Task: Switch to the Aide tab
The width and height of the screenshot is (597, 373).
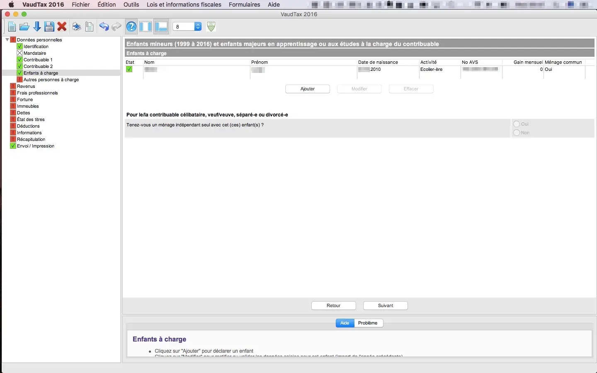Action: coord(345,323)
